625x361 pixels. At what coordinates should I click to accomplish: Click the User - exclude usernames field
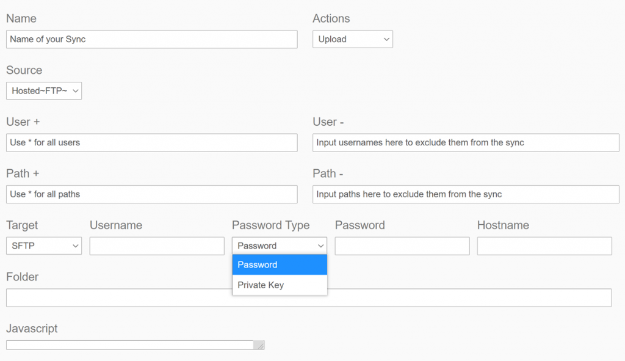pos(466,142)
